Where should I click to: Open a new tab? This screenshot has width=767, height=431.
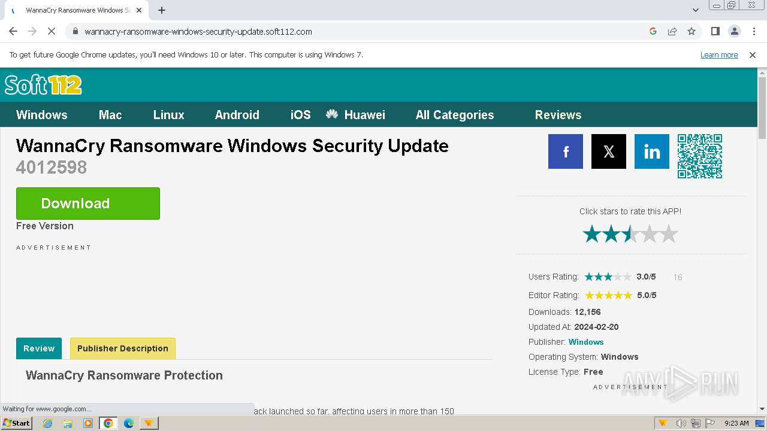coord(162,10)
